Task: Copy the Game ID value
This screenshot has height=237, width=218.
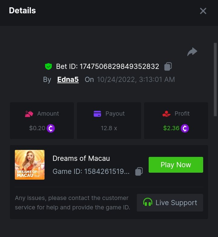Action: coord(139,171)
